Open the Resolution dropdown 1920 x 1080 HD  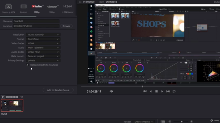click(x=43, y=35)
